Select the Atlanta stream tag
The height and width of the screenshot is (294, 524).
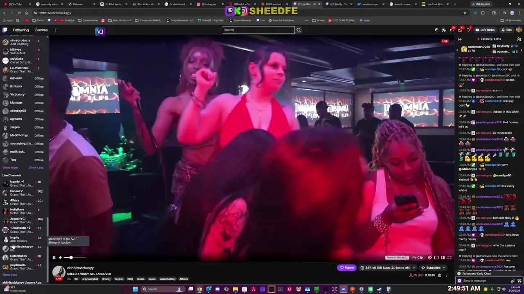tap(183, 279)
